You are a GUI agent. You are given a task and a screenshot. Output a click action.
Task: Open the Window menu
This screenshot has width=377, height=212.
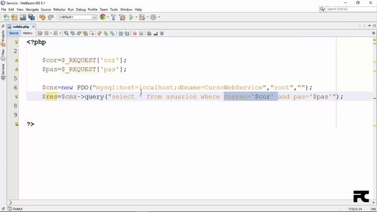(x=126, y=9)
